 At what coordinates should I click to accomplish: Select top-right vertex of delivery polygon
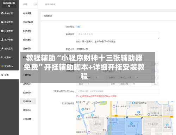tap(142, 118)
